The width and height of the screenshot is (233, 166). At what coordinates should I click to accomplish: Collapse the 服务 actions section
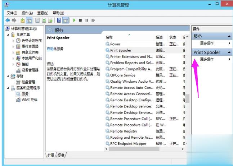229,36
